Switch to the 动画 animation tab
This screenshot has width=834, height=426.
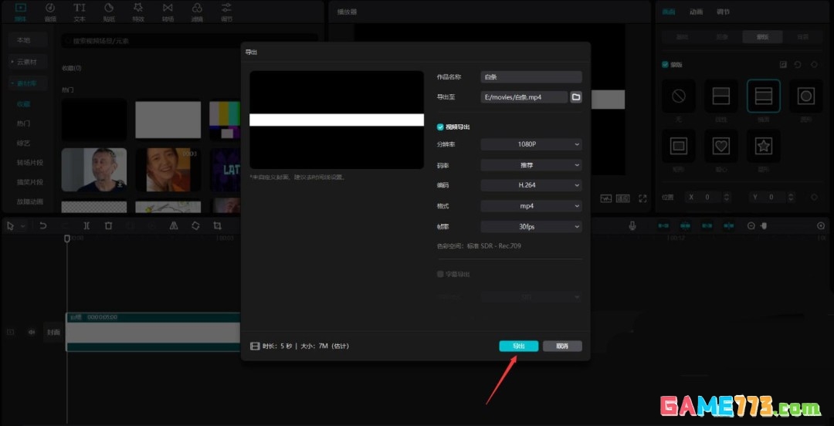pyautogui.click(x=696, y=12)
